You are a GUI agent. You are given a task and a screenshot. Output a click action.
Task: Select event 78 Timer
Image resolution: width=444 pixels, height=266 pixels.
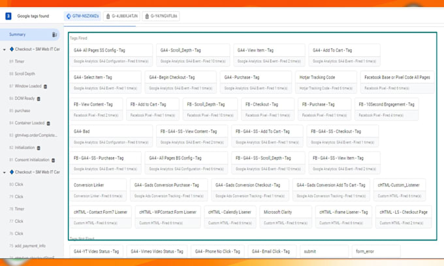pos(17,209)
